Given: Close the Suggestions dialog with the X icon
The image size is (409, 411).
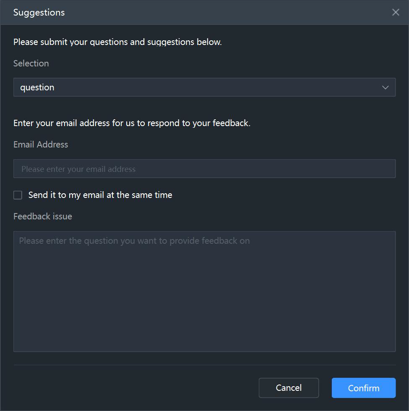Looking at the screenshot, I should click(x=396, y=12).
